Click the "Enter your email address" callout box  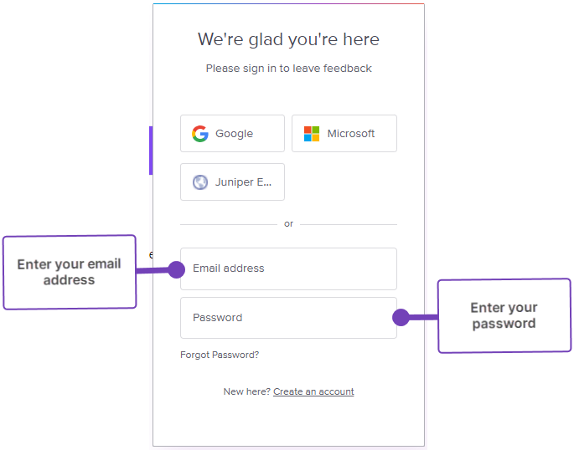click(70, 272)
